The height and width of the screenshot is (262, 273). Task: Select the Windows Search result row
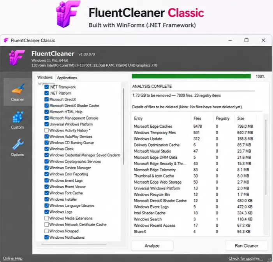[x=193, y=219]
